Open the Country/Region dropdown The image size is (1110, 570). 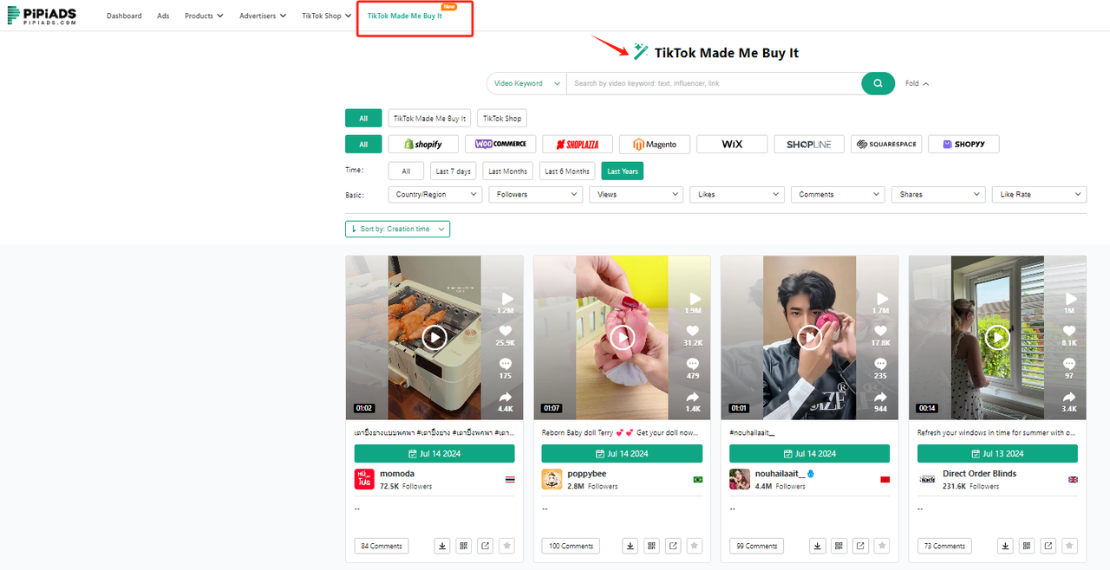click(434, 195)
